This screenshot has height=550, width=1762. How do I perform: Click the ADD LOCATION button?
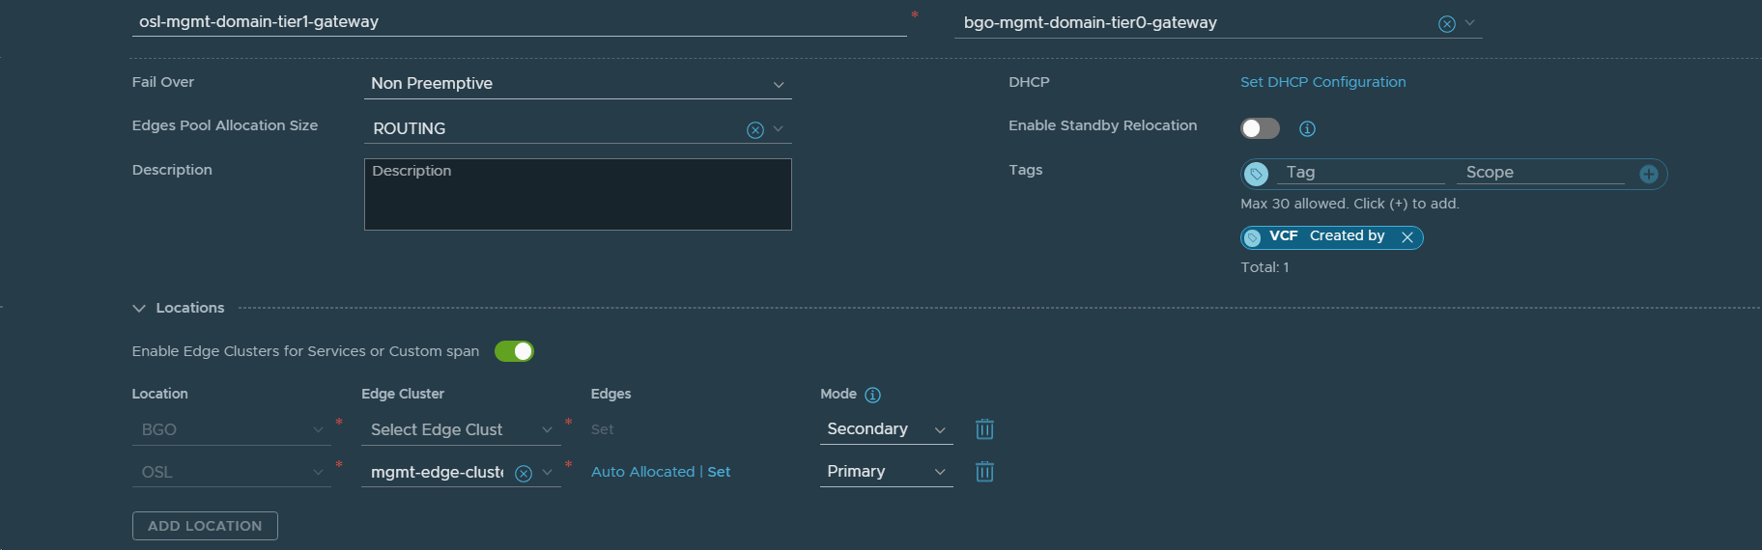[x=205, y=526]
